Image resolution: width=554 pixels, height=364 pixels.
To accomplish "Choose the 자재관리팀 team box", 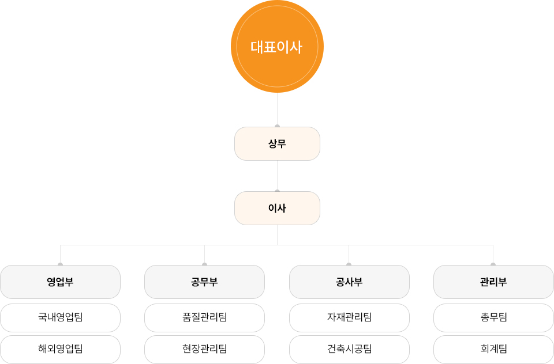I will pyautogui.click(x=349, y=317).
